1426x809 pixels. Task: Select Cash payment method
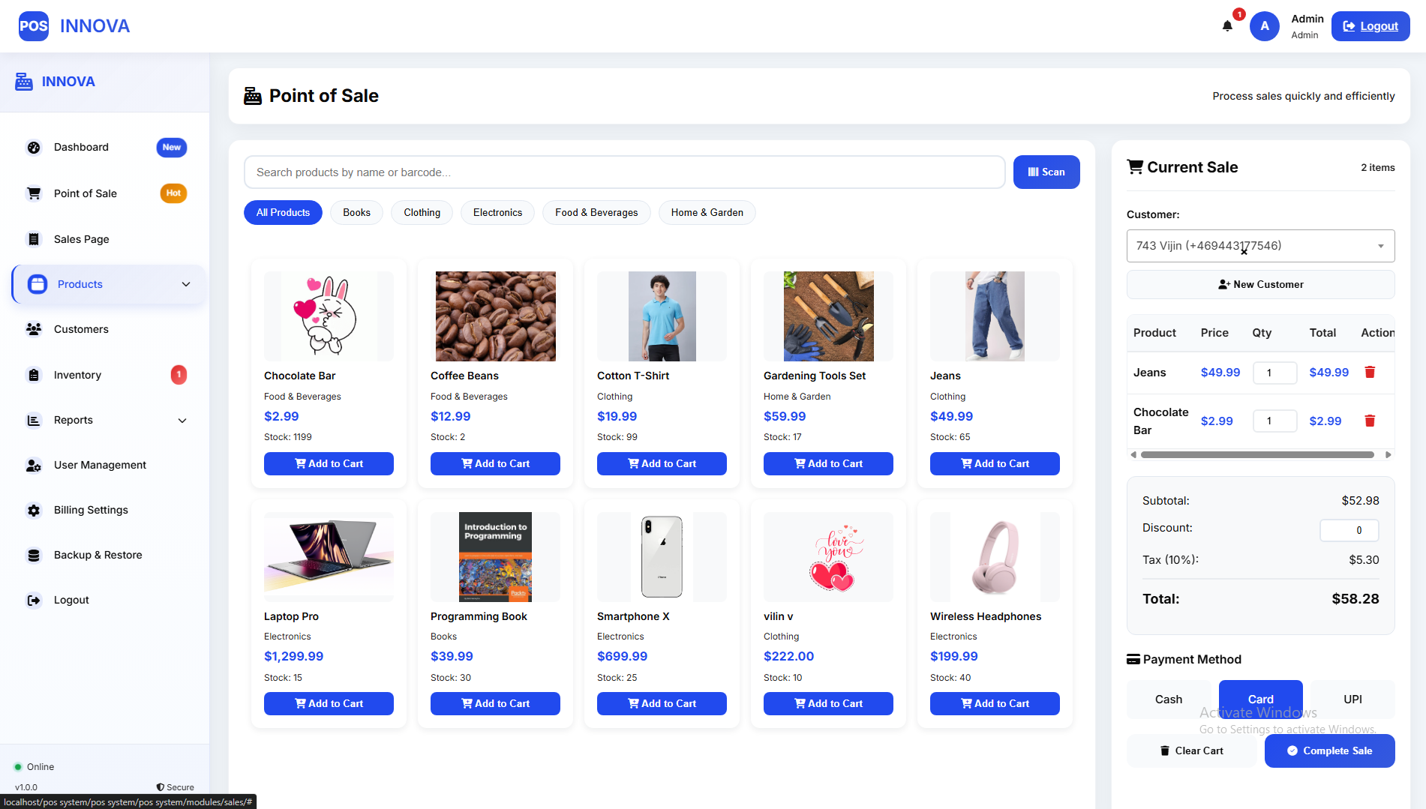1168,699
